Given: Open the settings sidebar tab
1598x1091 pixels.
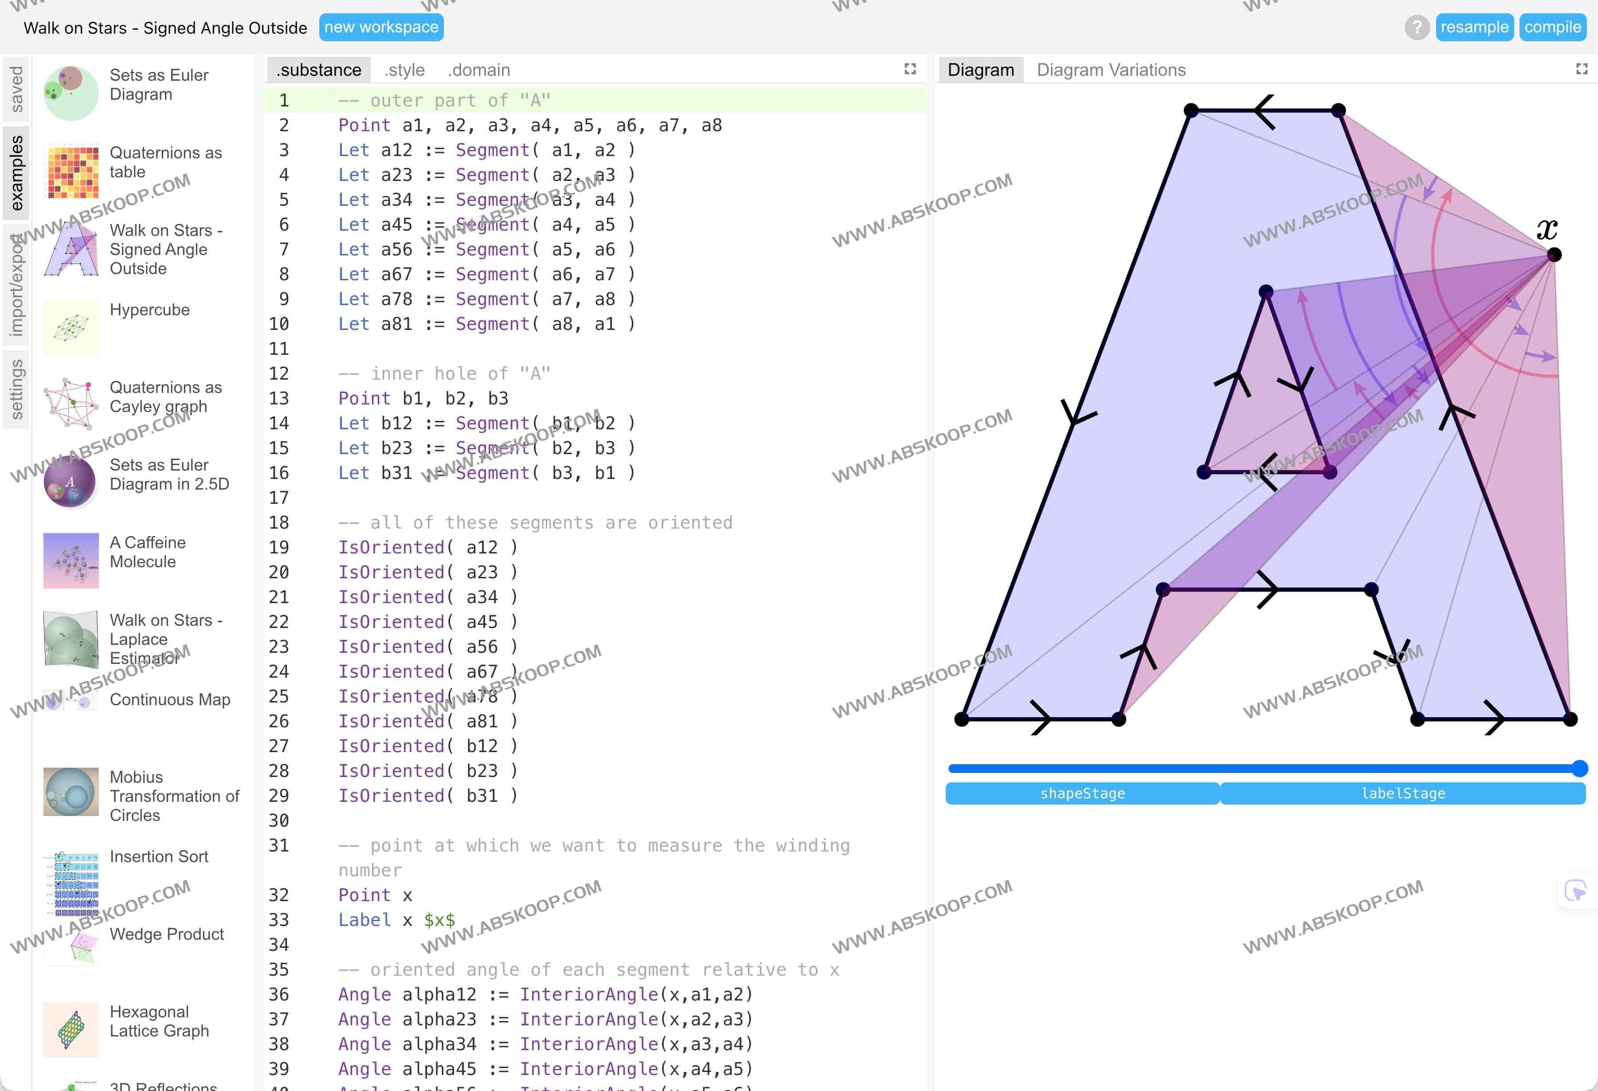Looking at the screenshot, I should point(16,389).
